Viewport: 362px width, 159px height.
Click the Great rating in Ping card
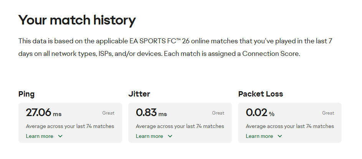(108, 113)
